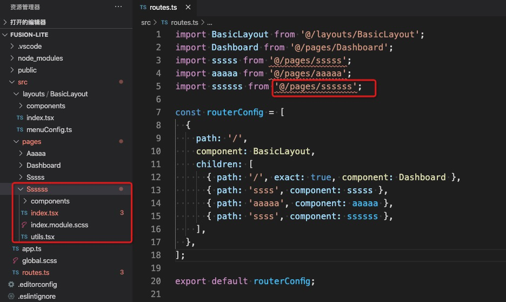
Task: Click the TS icon beside index.tsx in Ssssss
Action: [x=24, y=213]
